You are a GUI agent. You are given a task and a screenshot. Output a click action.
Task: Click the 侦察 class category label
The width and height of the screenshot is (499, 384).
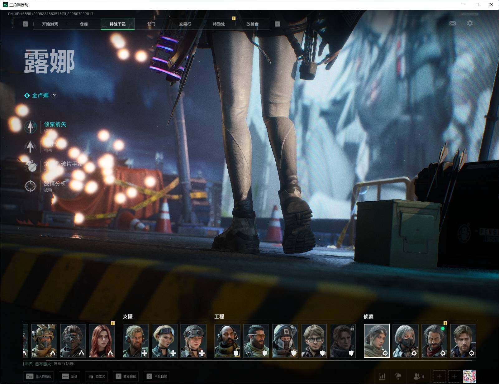click(x=368, y=316)
